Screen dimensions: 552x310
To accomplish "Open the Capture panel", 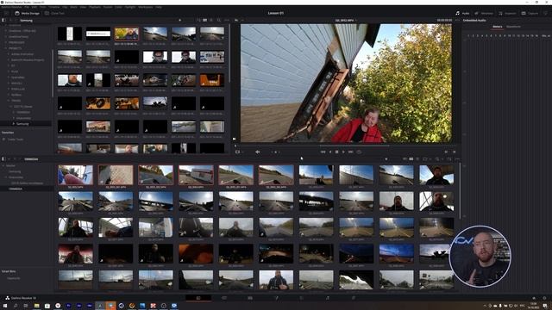I will click(x=530, y=14).
